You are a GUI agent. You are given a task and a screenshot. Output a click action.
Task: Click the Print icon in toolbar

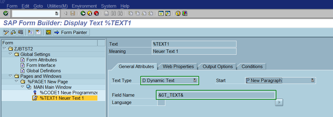[107, 14]
